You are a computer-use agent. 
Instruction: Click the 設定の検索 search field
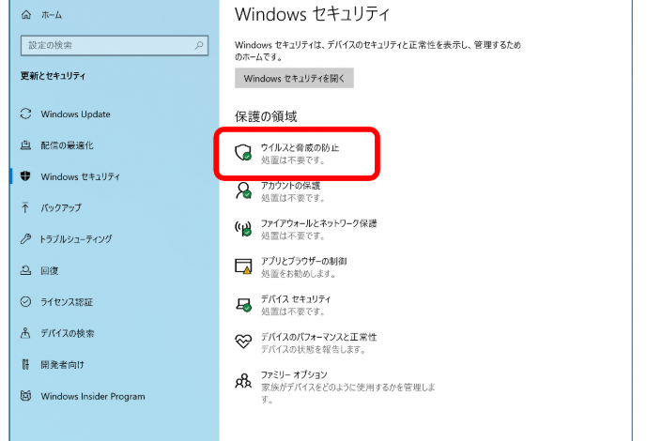coord(115,45)
